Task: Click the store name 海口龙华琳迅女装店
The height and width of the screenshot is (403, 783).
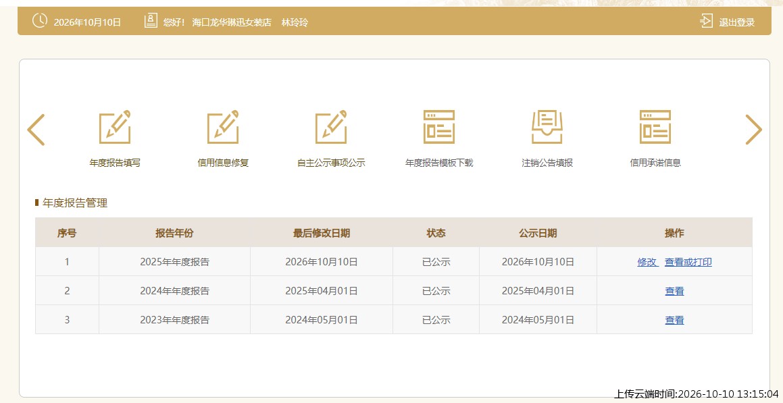Action: coord(232,22)
